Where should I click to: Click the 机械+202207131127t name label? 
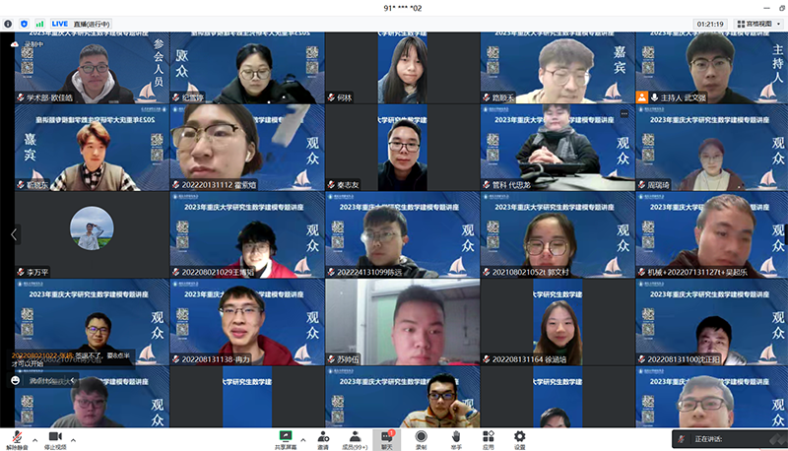(697, 272)
